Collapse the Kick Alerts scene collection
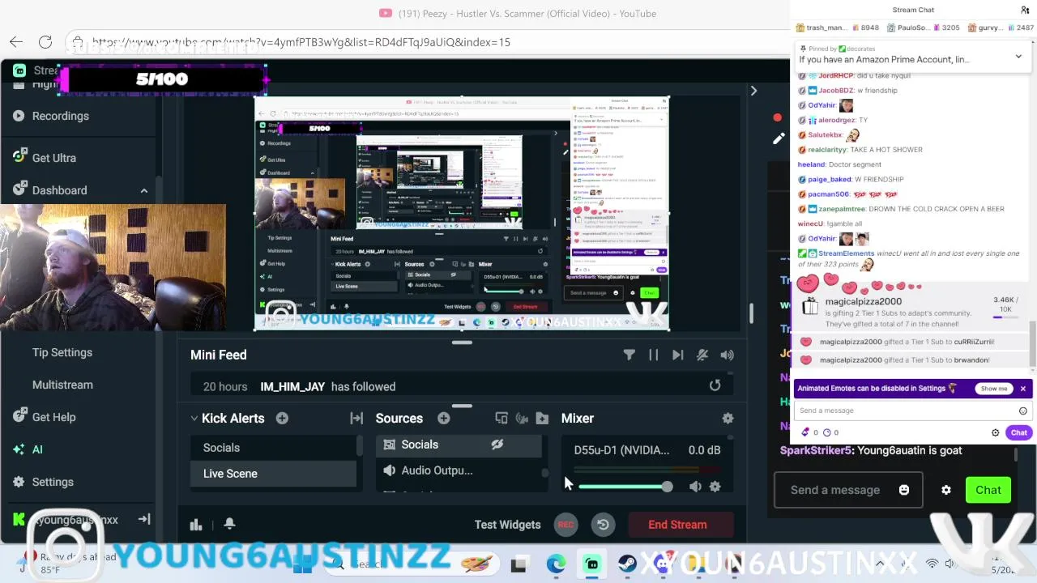The image size is (1037, 583). click(194, 419)
